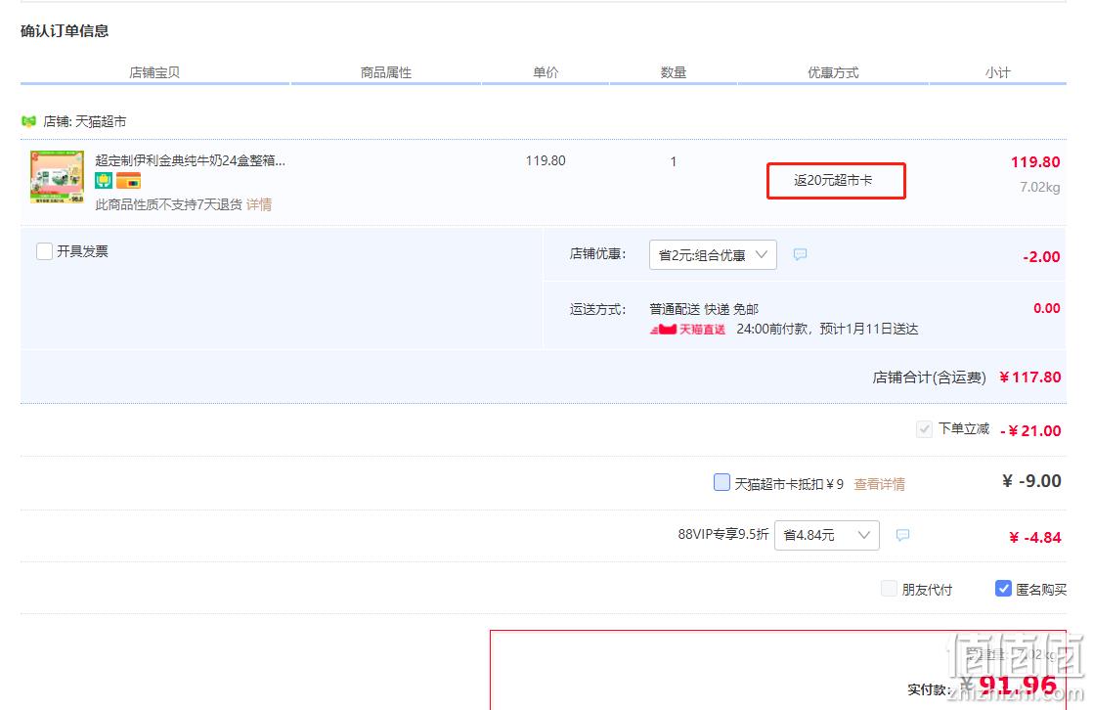Open the 店铺优惠 省2元 dropdown
The height and width of the screenshot is (710, 1093).
(713, 254)
